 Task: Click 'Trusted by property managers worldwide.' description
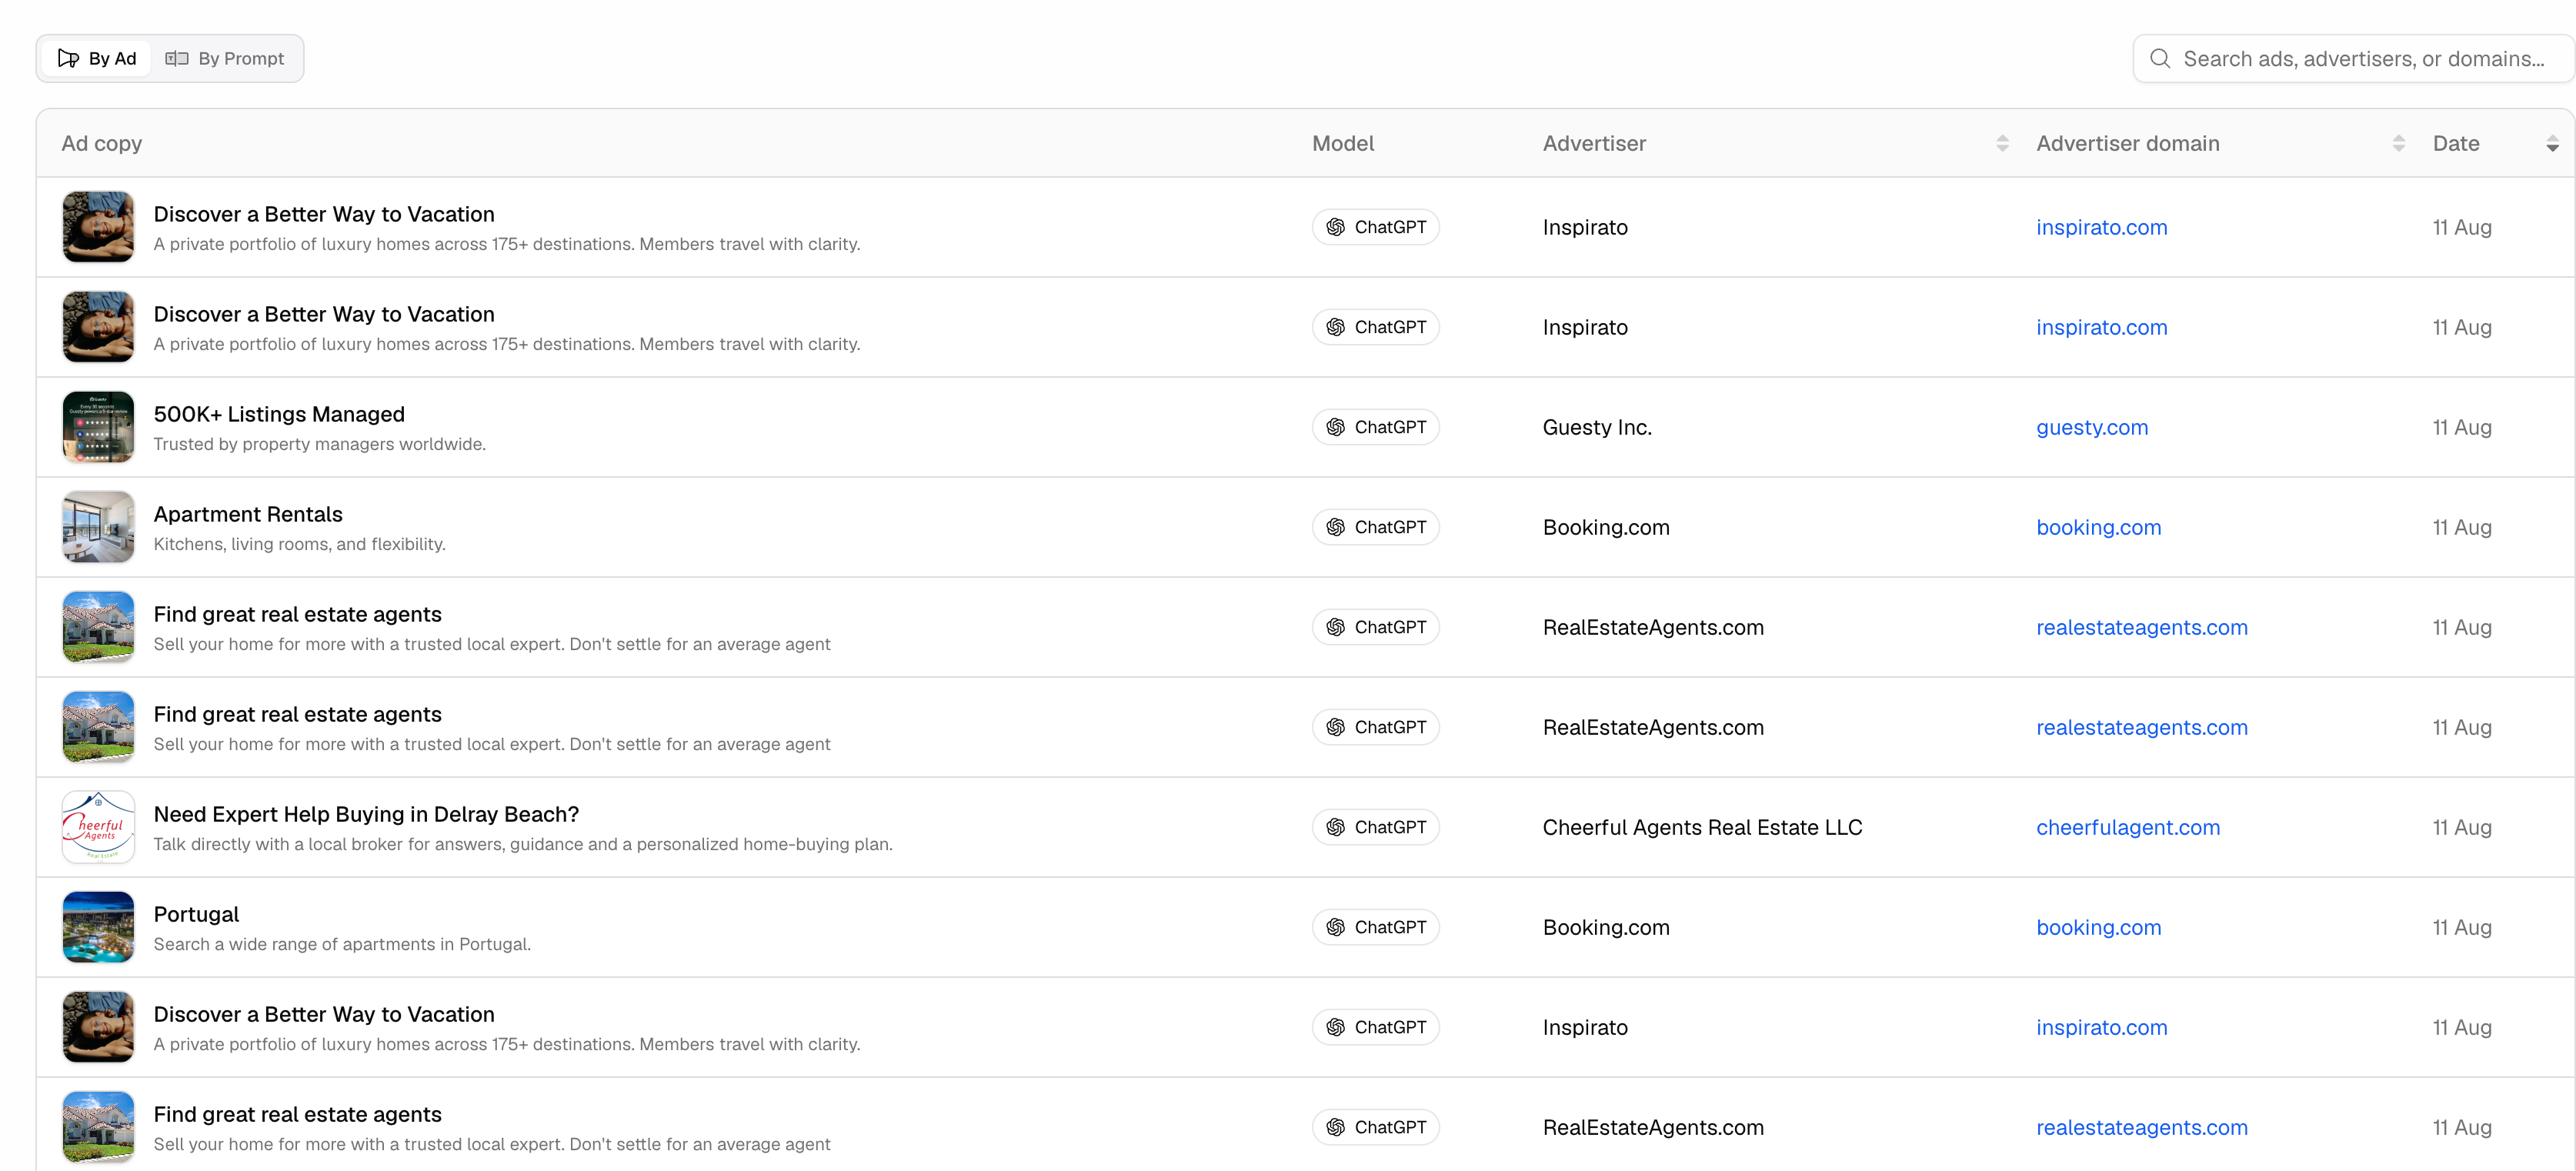tap(320, 444)
